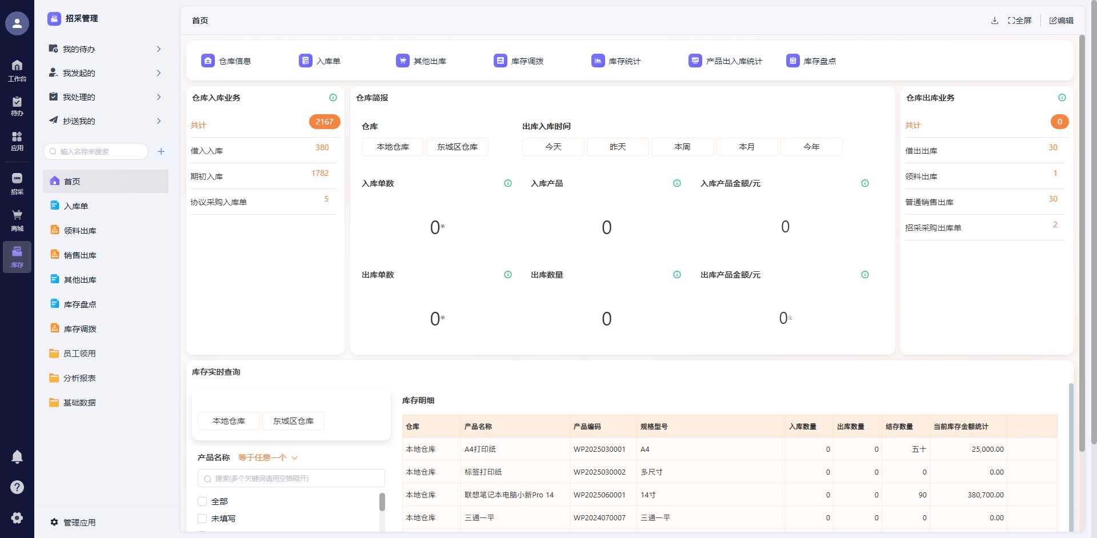This screenshot has height=538, width=1097.
Task: Click sidebar search field 输入名称来搜索
Action: (96, 151)
